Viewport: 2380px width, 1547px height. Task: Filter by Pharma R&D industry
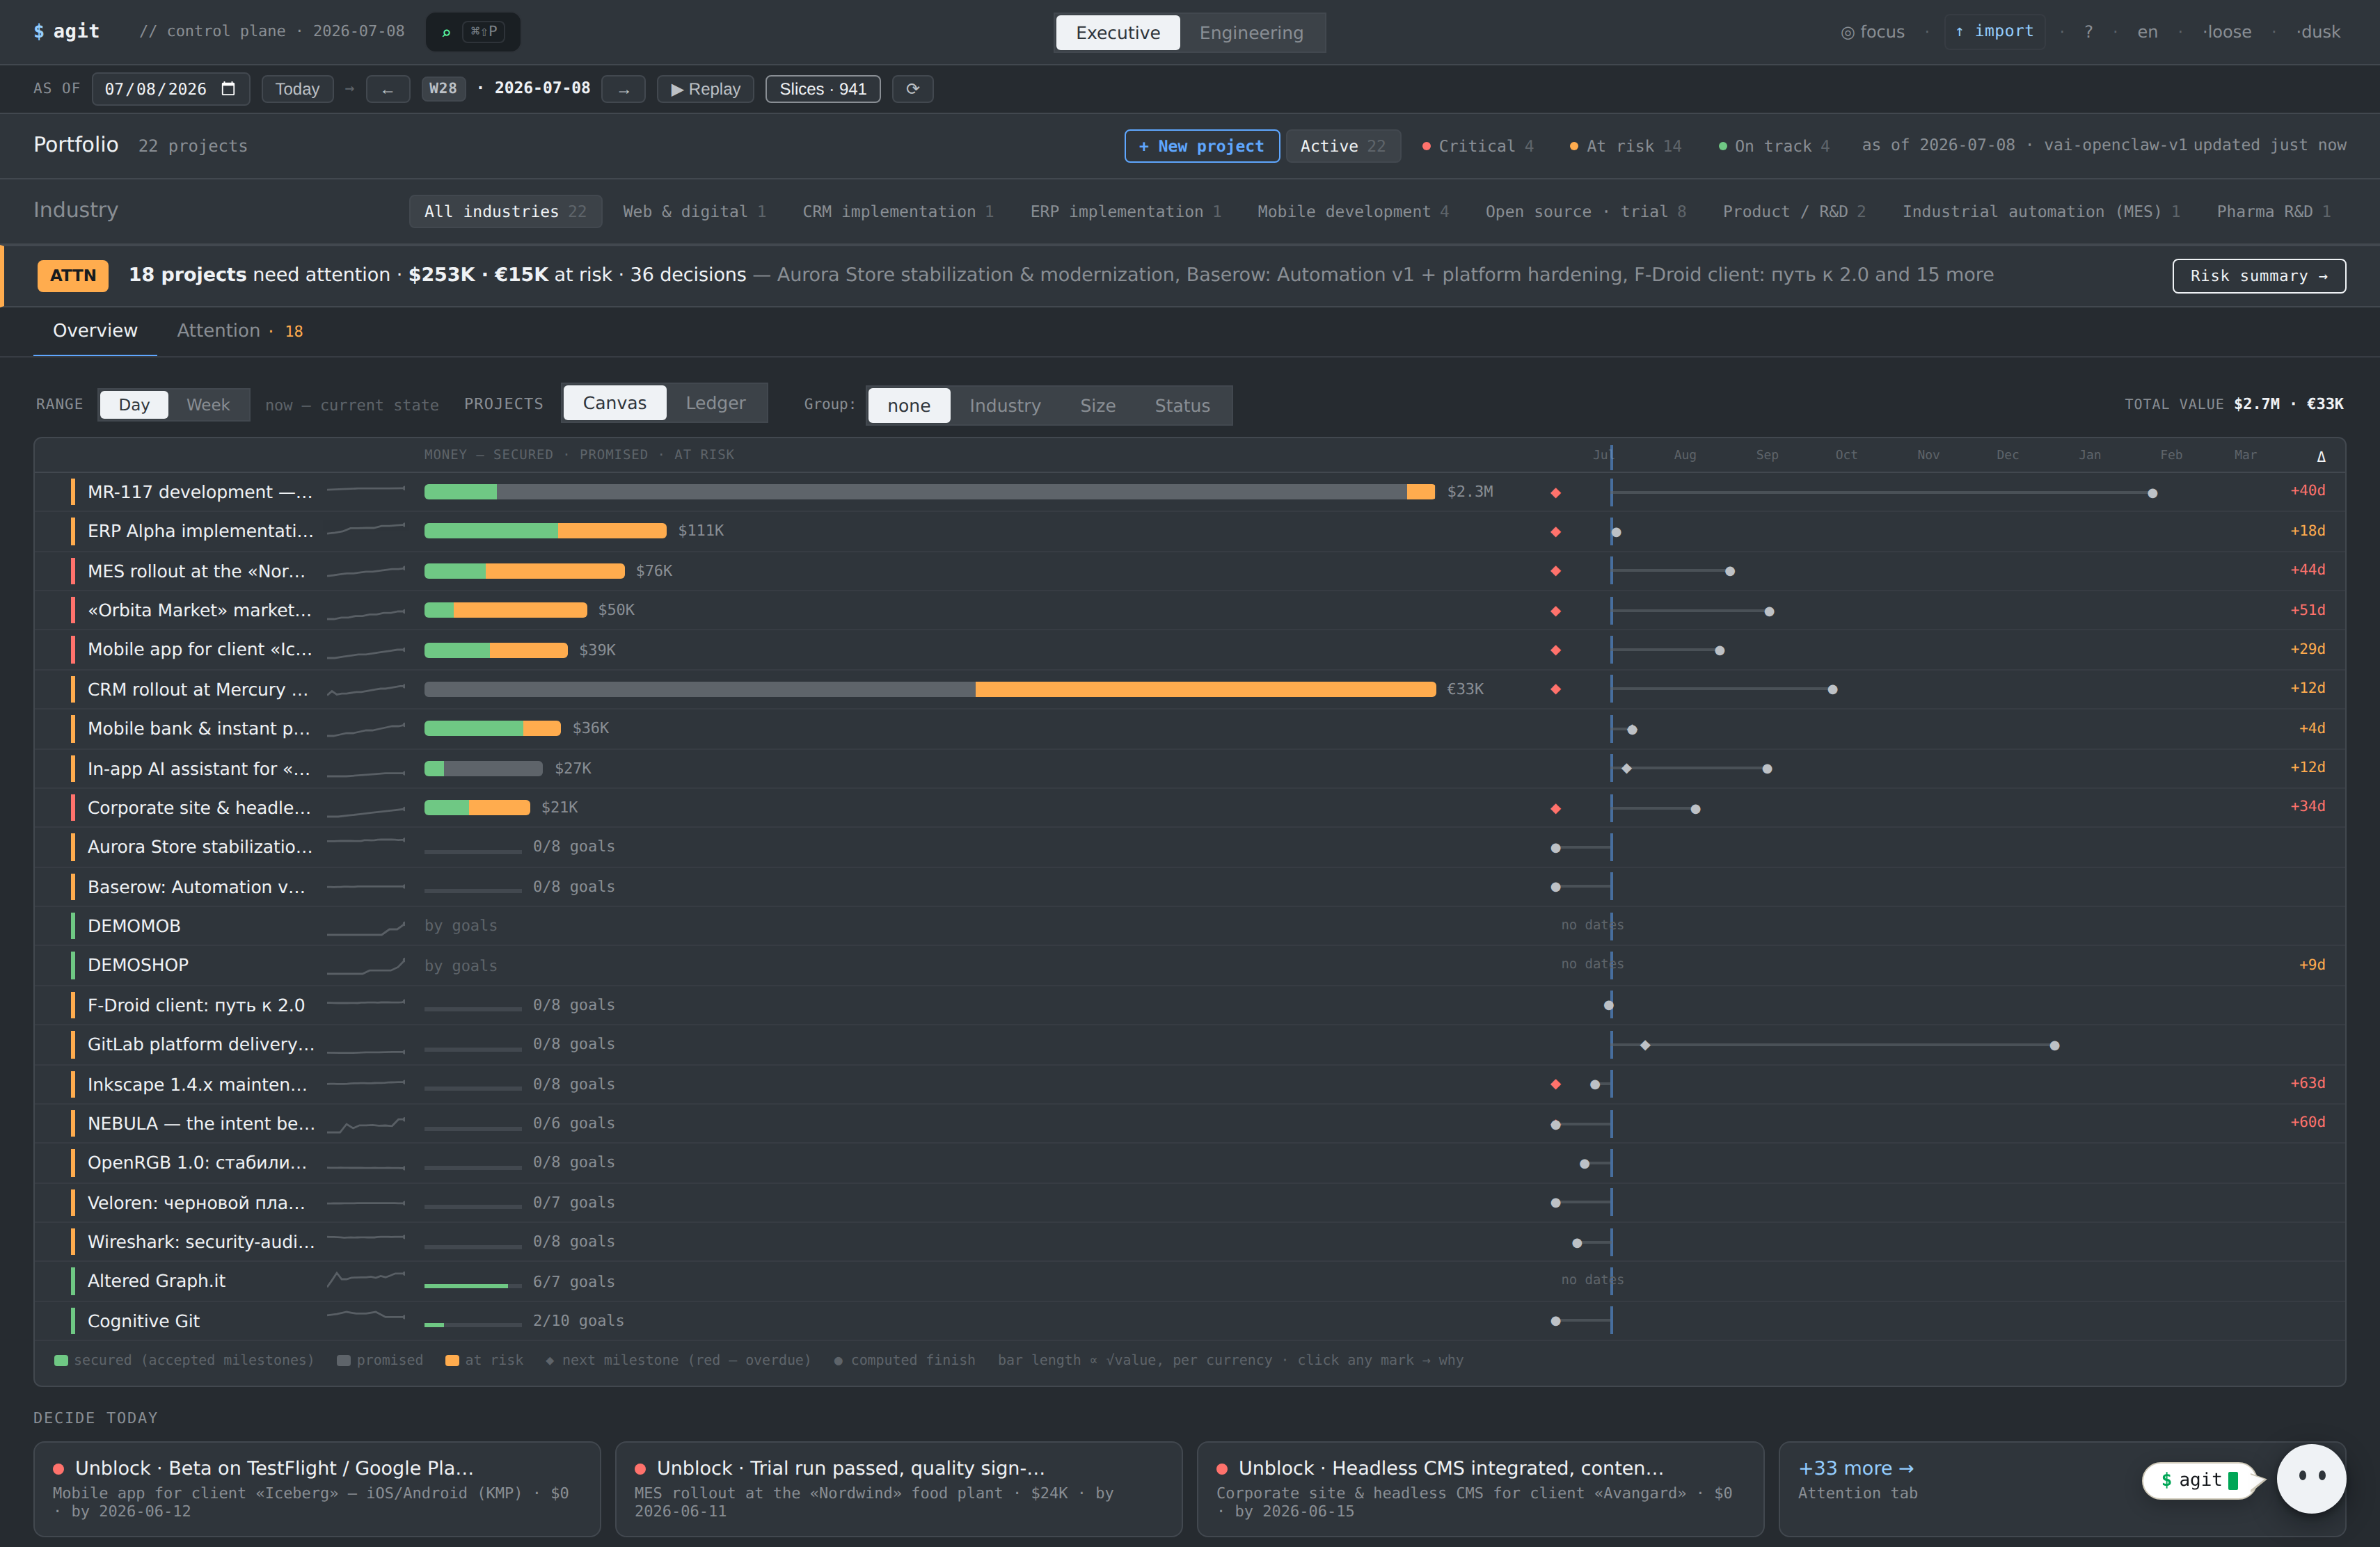[x=2273, y=212]
